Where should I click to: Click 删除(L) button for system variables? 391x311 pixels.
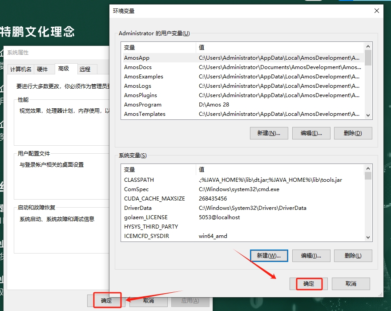coord(352,256)
